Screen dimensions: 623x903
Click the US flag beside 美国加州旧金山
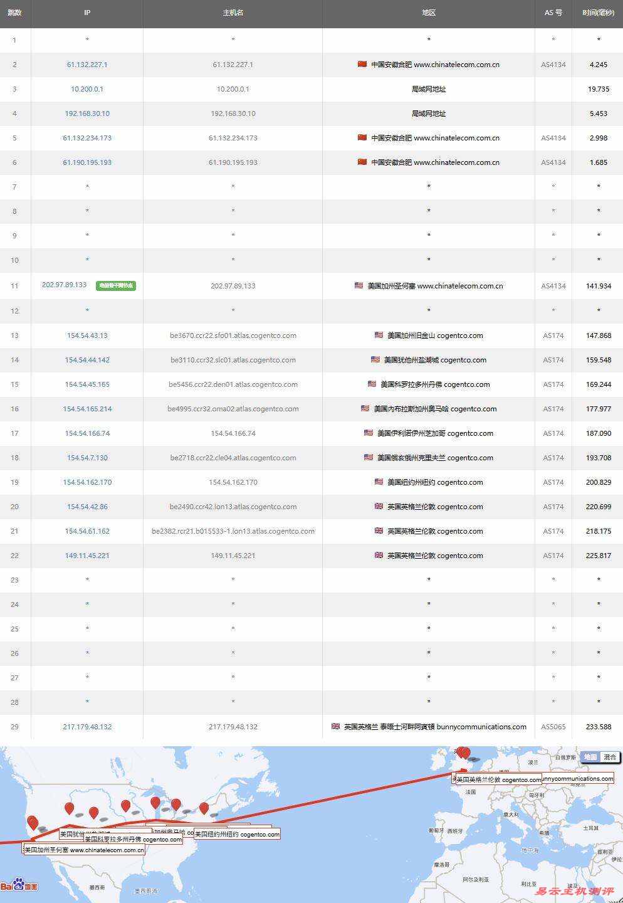coord(379,335)
